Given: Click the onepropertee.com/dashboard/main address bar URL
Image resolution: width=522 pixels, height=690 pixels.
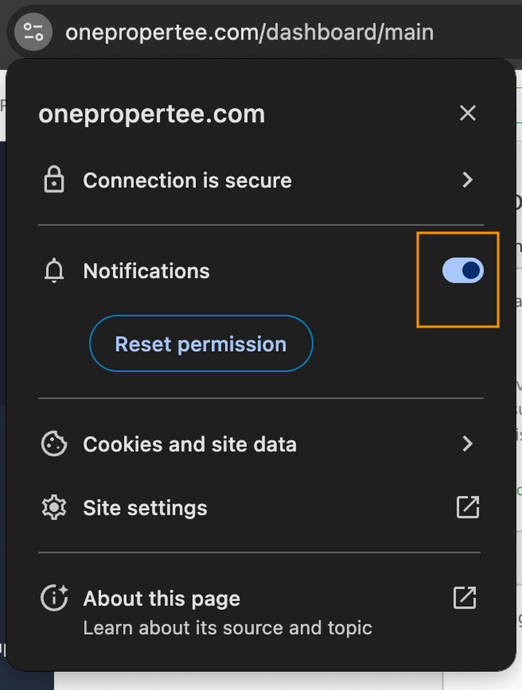Looking at the screenshot, I should [249, 32].
